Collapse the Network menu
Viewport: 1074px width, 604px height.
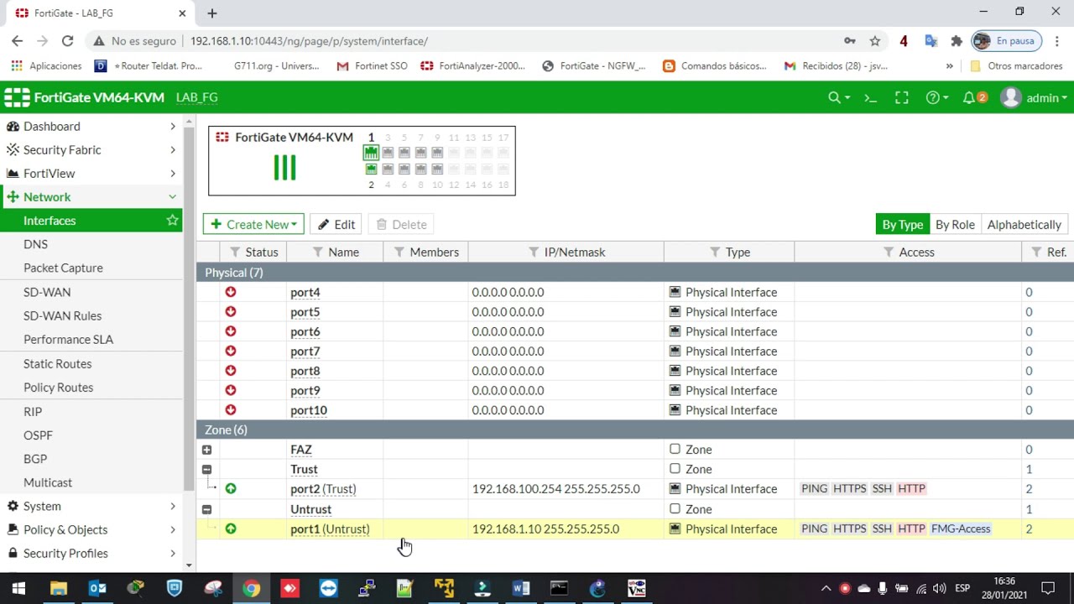tap(91, 196)
